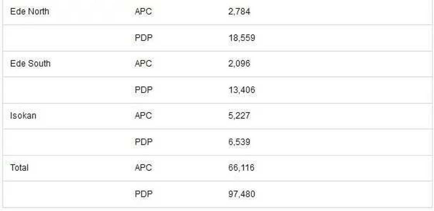Image resolution: width=434 pixels, height=211 pixels.
Task: Click the Isokan table cell
Action: [23, 116]
